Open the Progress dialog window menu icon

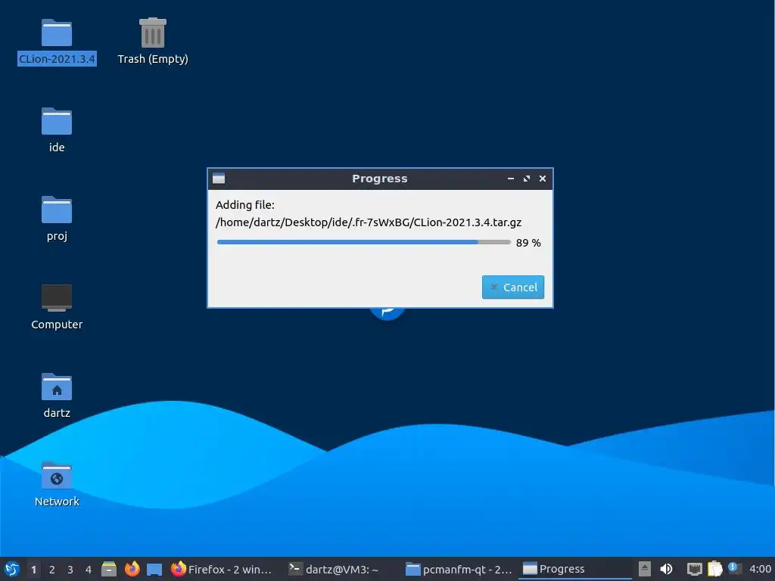coord(219,179)
